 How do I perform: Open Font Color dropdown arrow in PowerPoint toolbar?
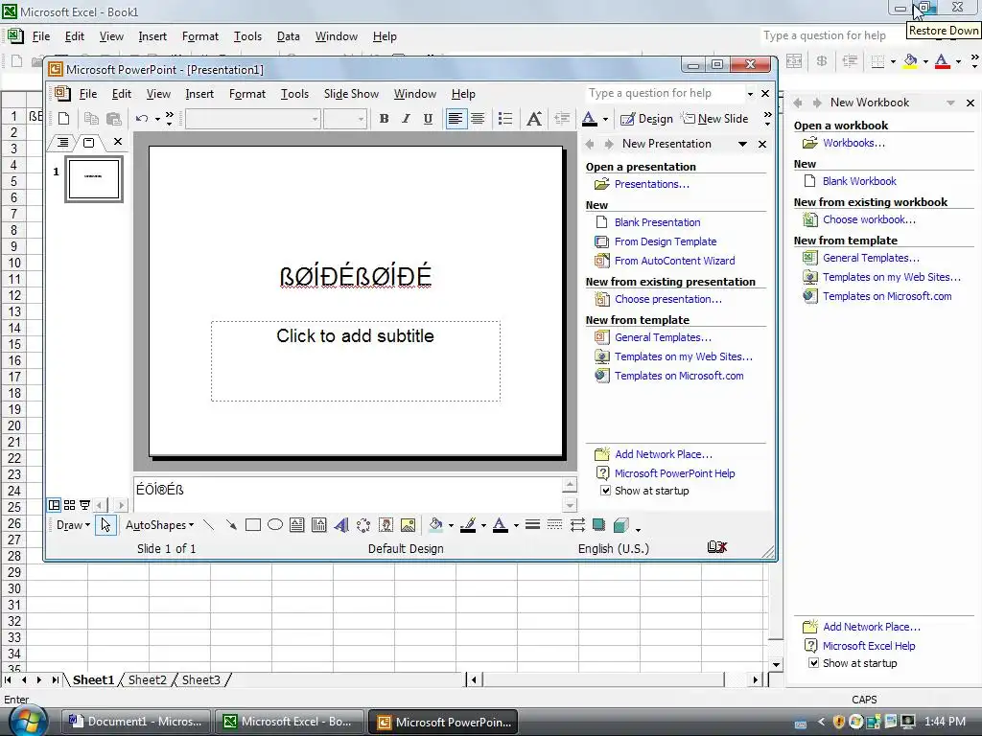click(x=605, y=119)
